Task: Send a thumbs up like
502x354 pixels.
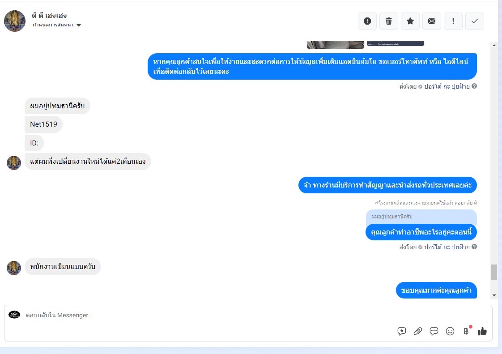Action: [x=482, y=331]
